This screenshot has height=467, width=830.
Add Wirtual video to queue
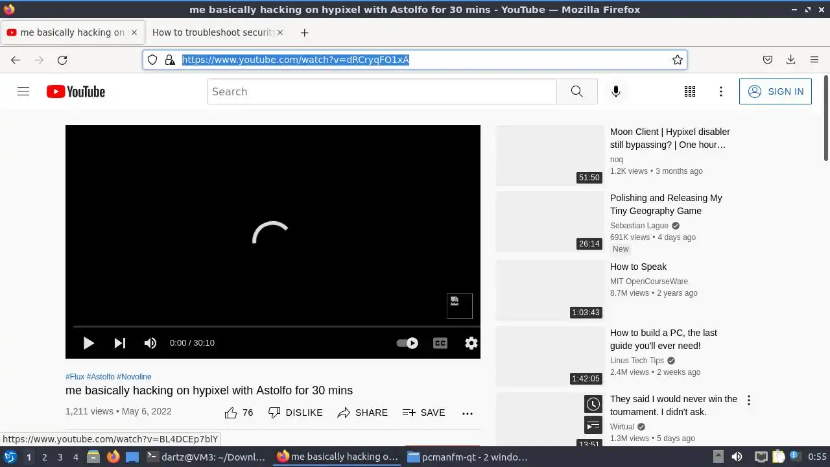coord(593,425)
